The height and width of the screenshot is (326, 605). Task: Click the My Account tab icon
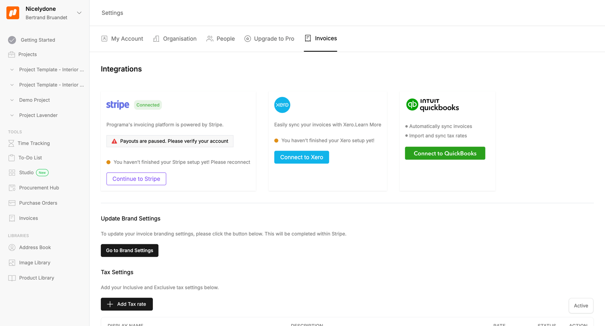click(x=104, y=38)
